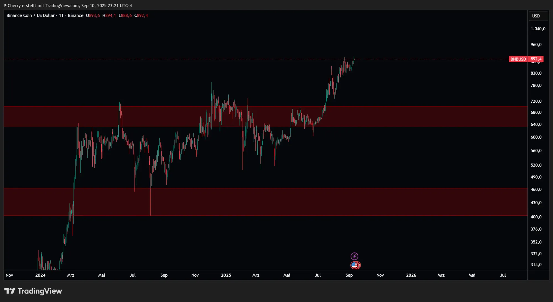Click the purple lightning event icon

[354, 256]
